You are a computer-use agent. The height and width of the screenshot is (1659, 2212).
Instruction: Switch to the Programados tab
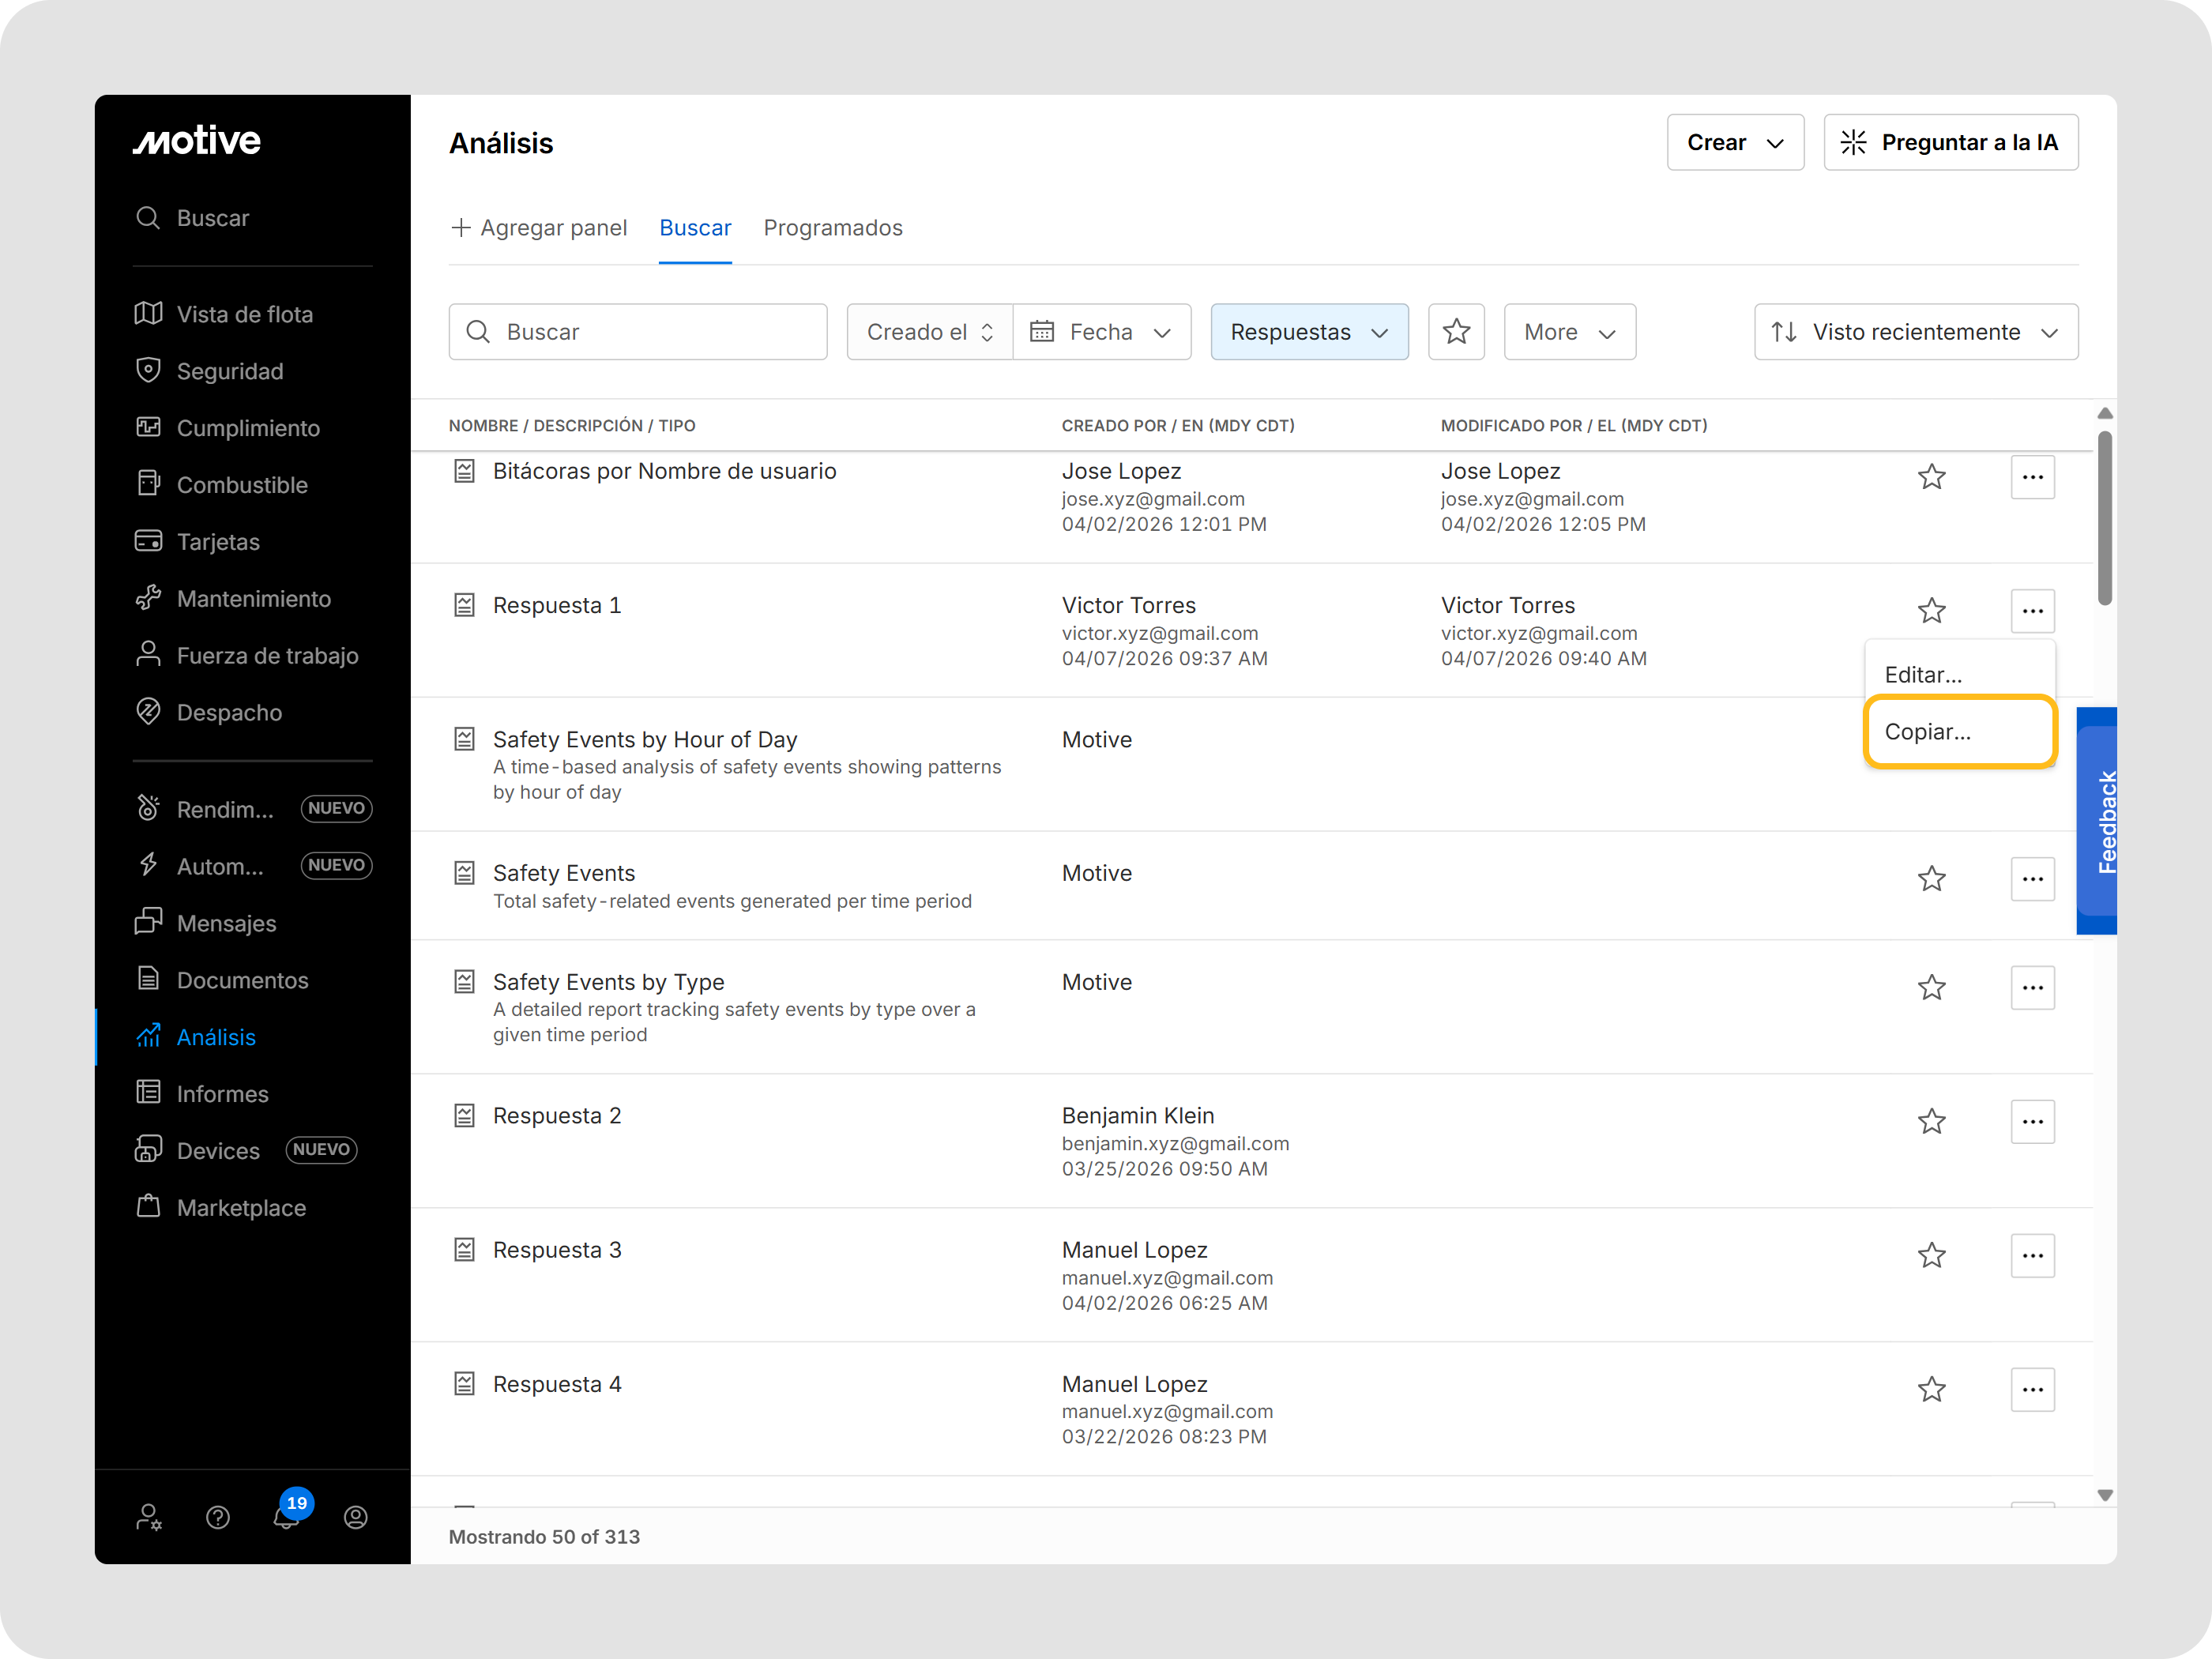click(x=832, y=228)
